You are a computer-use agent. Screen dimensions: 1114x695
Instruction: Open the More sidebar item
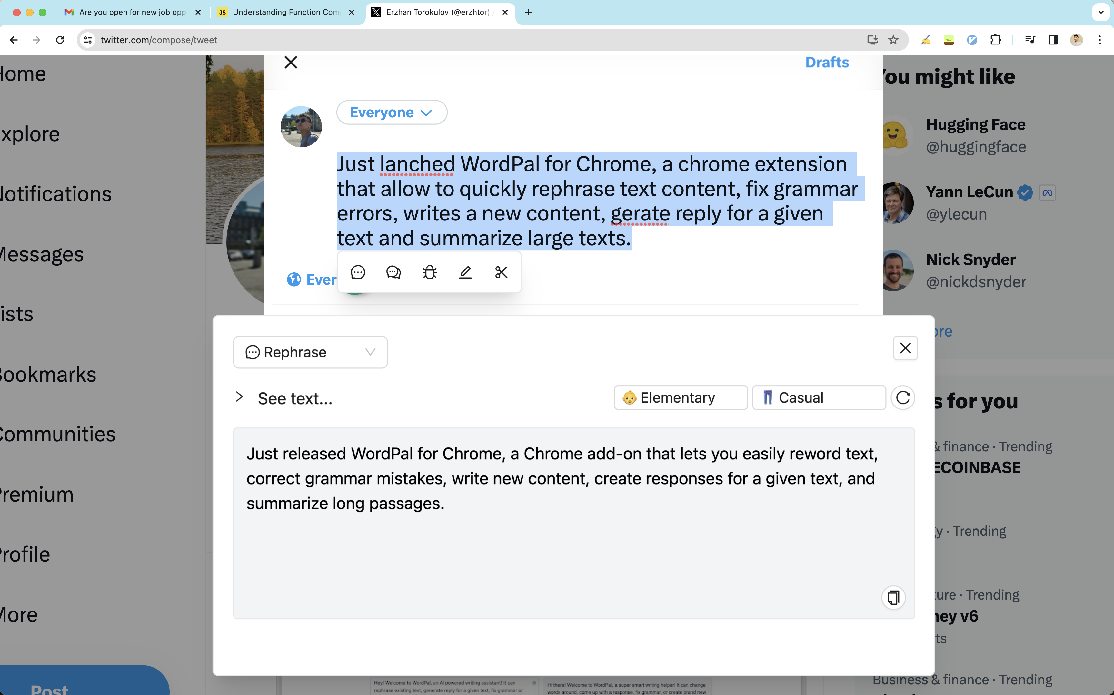click(19, 614)
